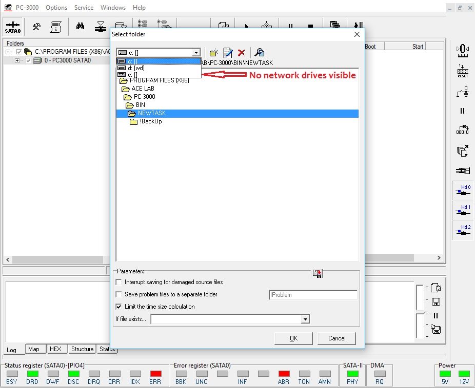The width and height of the screenshot is (475, 388).
Task: Enable Interrupt saving for damaged source files
Action: (119, 282)
